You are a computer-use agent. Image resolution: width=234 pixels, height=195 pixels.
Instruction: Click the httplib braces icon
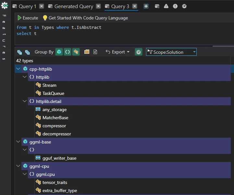click(x=32, y=77)
